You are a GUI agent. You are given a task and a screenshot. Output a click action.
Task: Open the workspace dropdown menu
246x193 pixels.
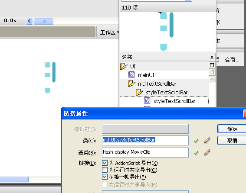109,32
